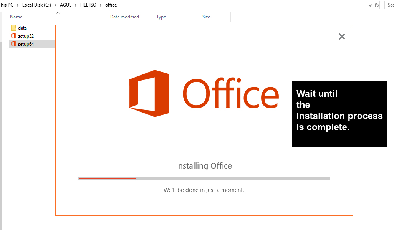Expand the chevron after Local Disk (C:)
This screenshot has width=394, height=230.
55,5
